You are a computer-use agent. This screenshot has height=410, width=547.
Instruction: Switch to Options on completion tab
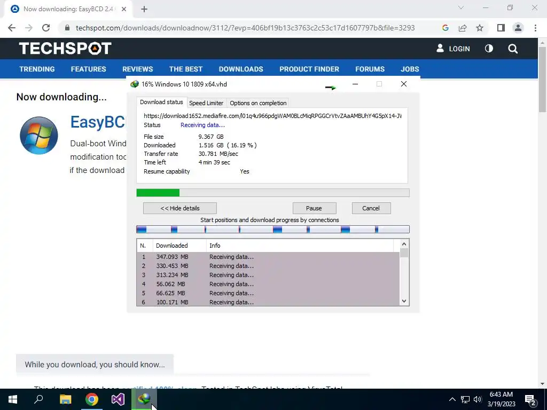click(x=258, y=103)
